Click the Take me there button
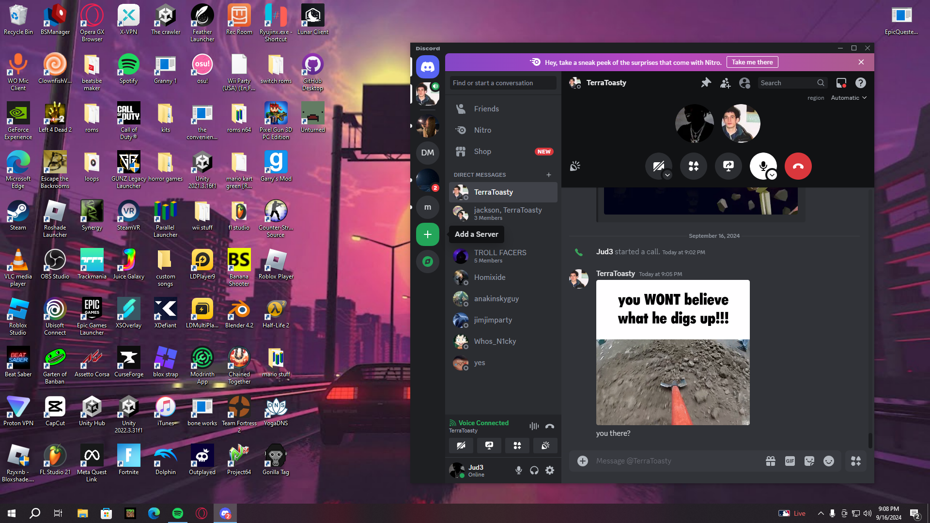This screenshot has height=523, width=930. 752,62
